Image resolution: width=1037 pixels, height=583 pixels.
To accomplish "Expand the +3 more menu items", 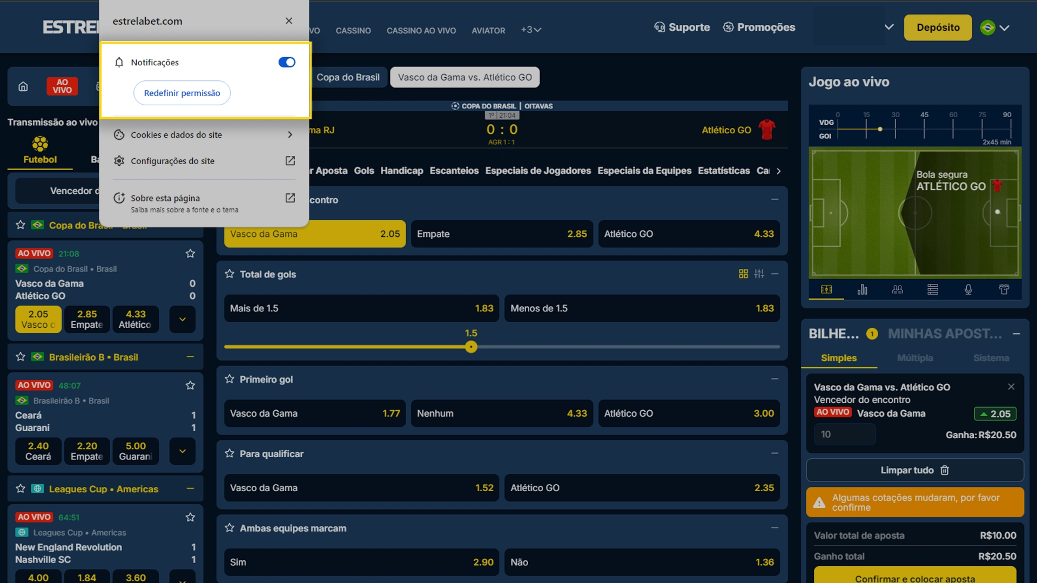I will (x=531, y=30).
